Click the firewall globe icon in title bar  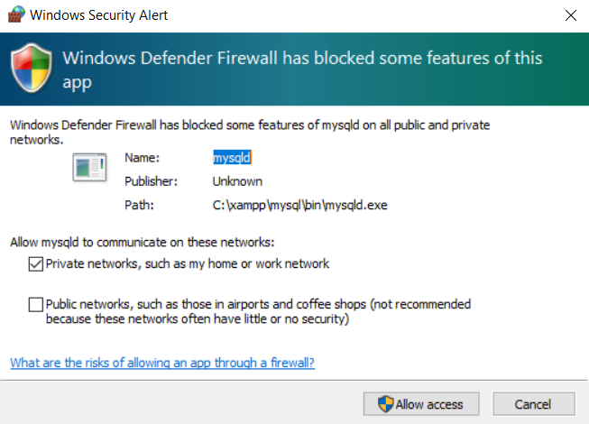point(16,14)
